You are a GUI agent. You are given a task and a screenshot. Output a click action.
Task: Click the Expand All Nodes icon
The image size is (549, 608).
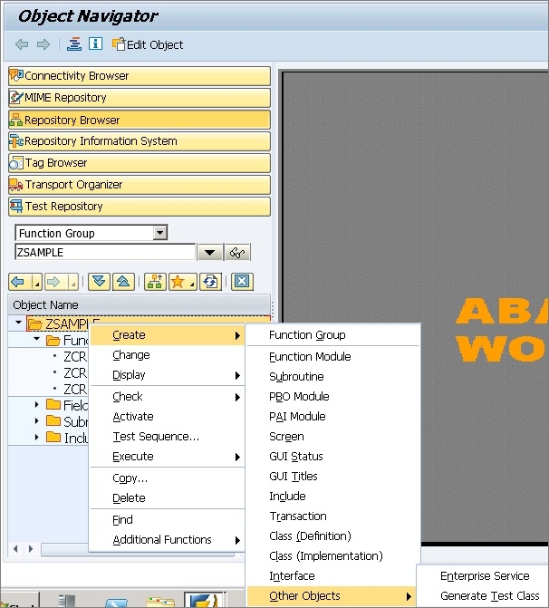click(101, 281)
